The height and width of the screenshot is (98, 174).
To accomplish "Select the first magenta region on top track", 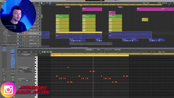I will (92, 9).
